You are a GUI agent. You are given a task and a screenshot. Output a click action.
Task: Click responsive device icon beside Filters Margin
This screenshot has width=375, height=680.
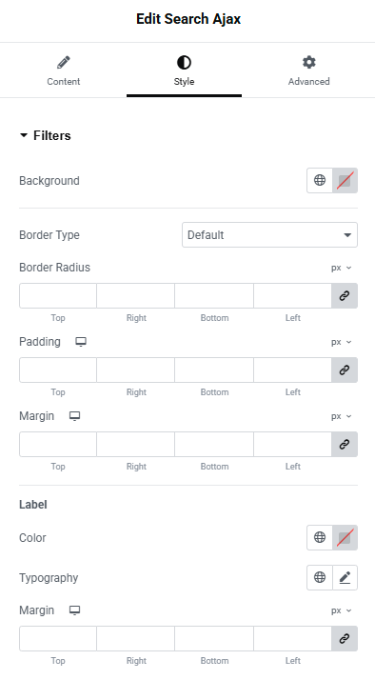74,416
